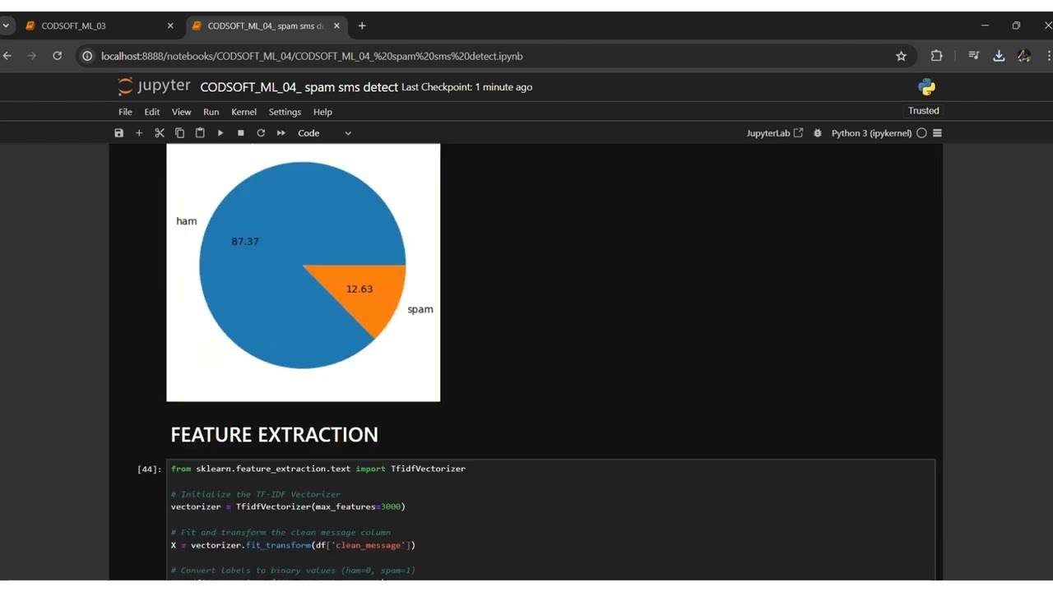Interrupt the kernel with the stop icon

[240, 133]
